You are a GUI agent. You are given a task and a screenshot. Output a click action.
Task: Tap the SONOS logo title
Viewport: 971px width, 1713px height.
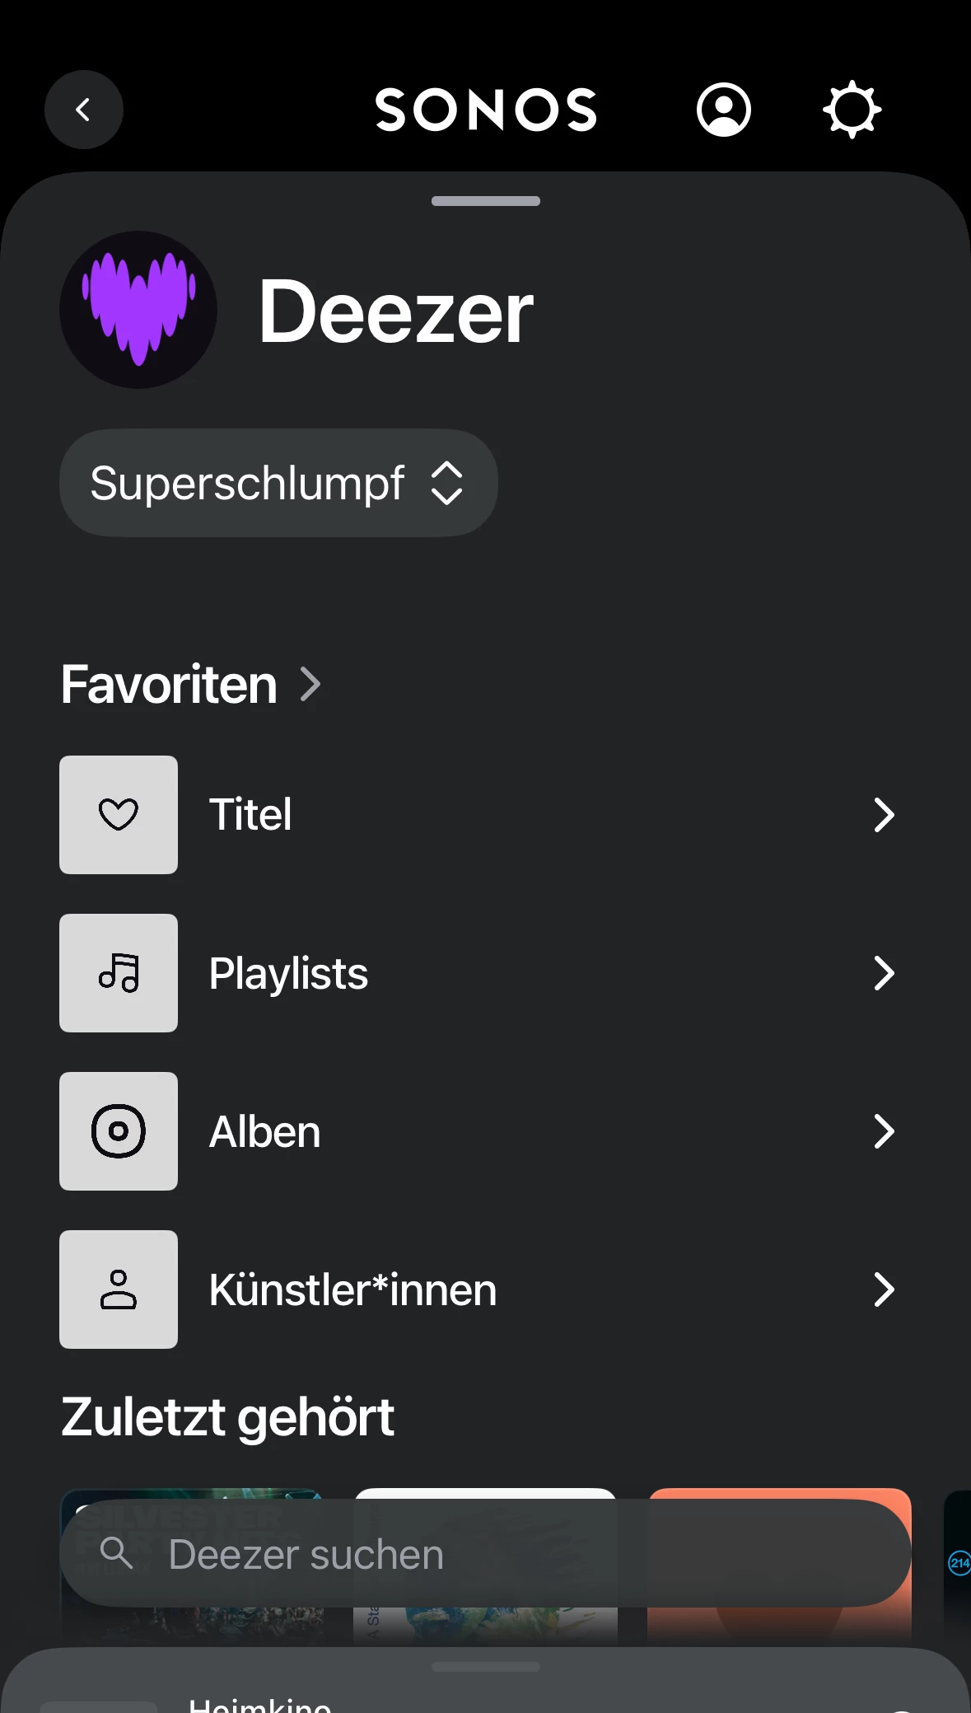pyautogui.click(x=486, y=110)
